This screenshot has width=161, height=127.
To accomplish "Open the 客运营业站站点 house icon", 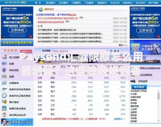I will coord(4,115).
